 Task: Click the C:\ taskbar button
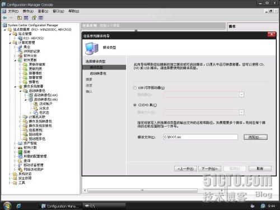[x=104, y=206]
